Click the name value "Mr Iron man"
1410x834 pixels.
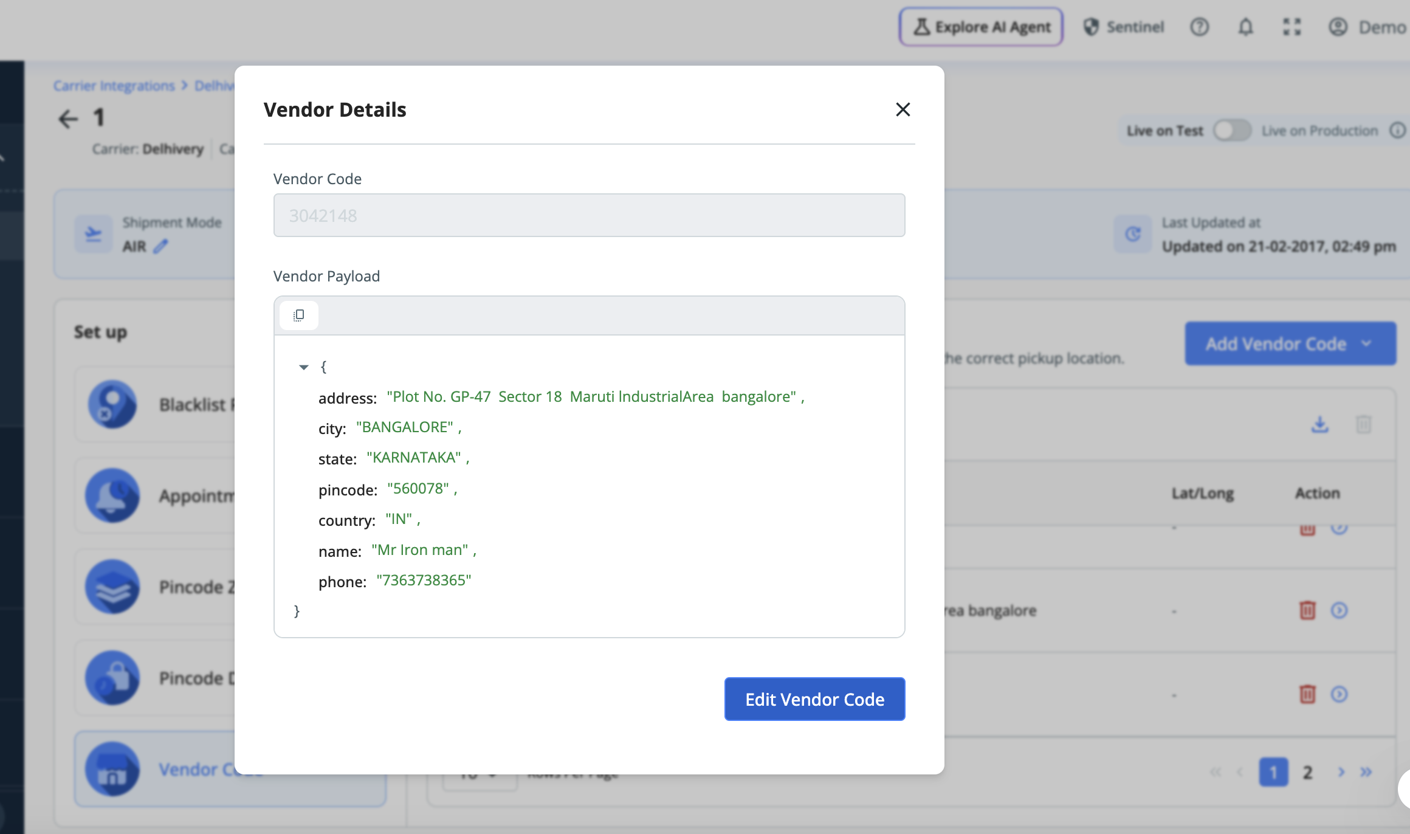point(420,550)
